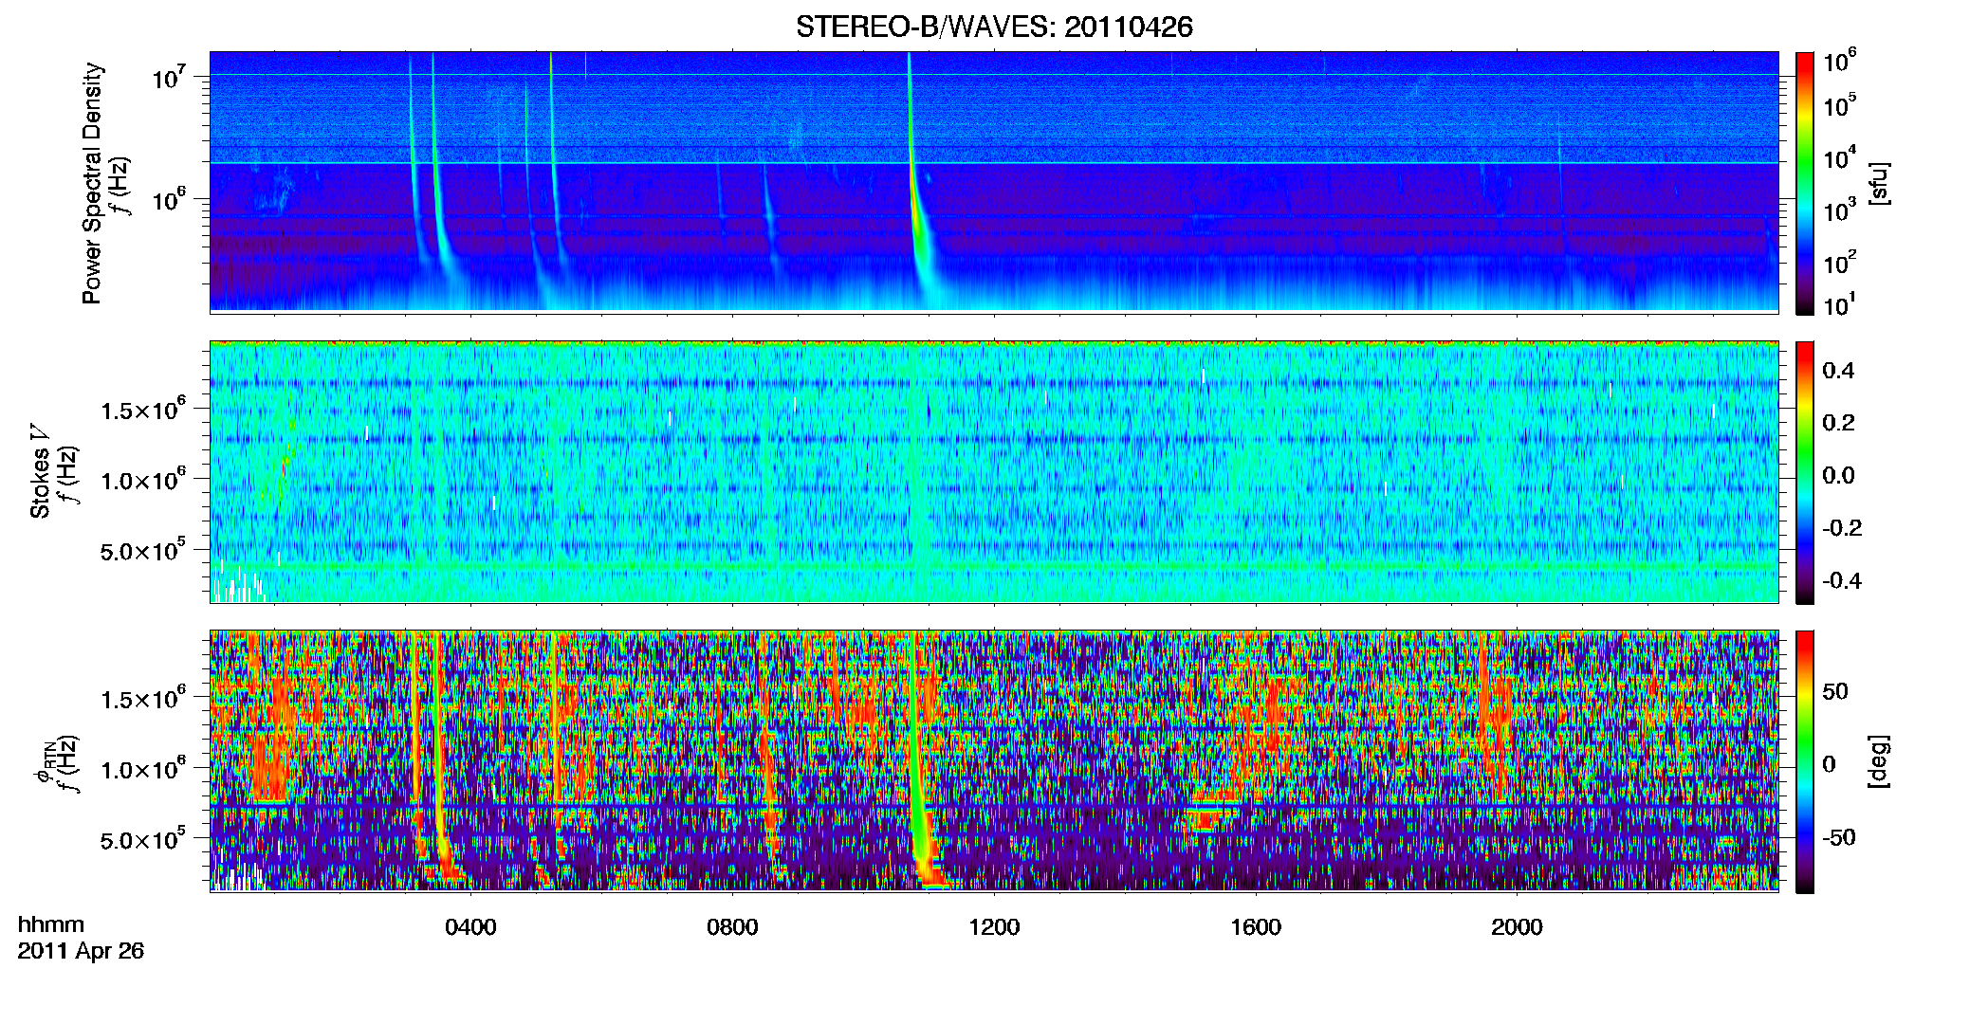Click the 1600 time tick label

click(1256, 927)
